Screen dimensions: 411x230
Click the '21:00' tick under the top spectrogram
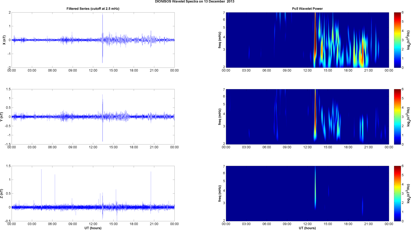(x=369, y=71)
